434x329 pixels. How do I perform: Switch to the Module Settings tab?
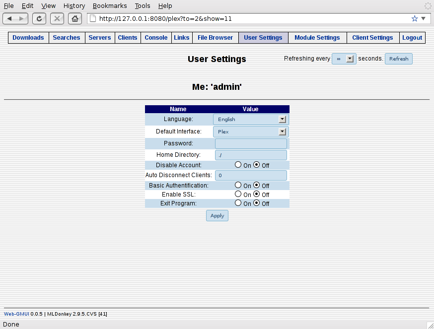pos(317,38)
